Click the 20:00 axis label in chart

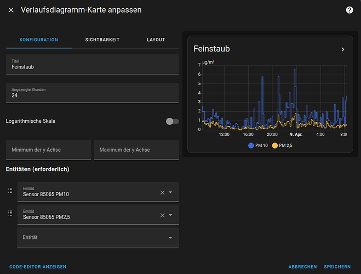(272, 134)
